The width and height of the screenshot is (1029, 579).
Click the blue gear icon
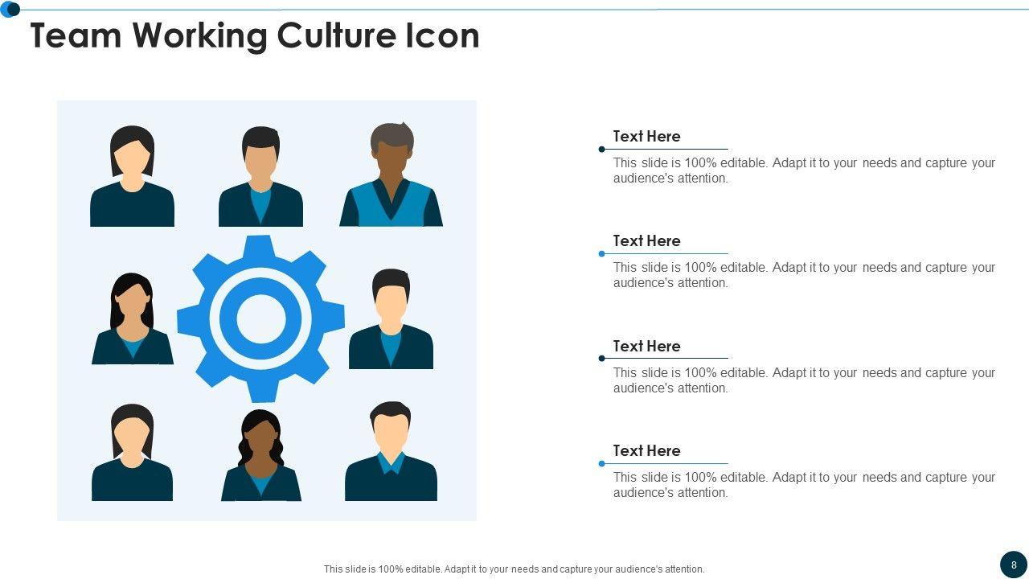(260, 318)
